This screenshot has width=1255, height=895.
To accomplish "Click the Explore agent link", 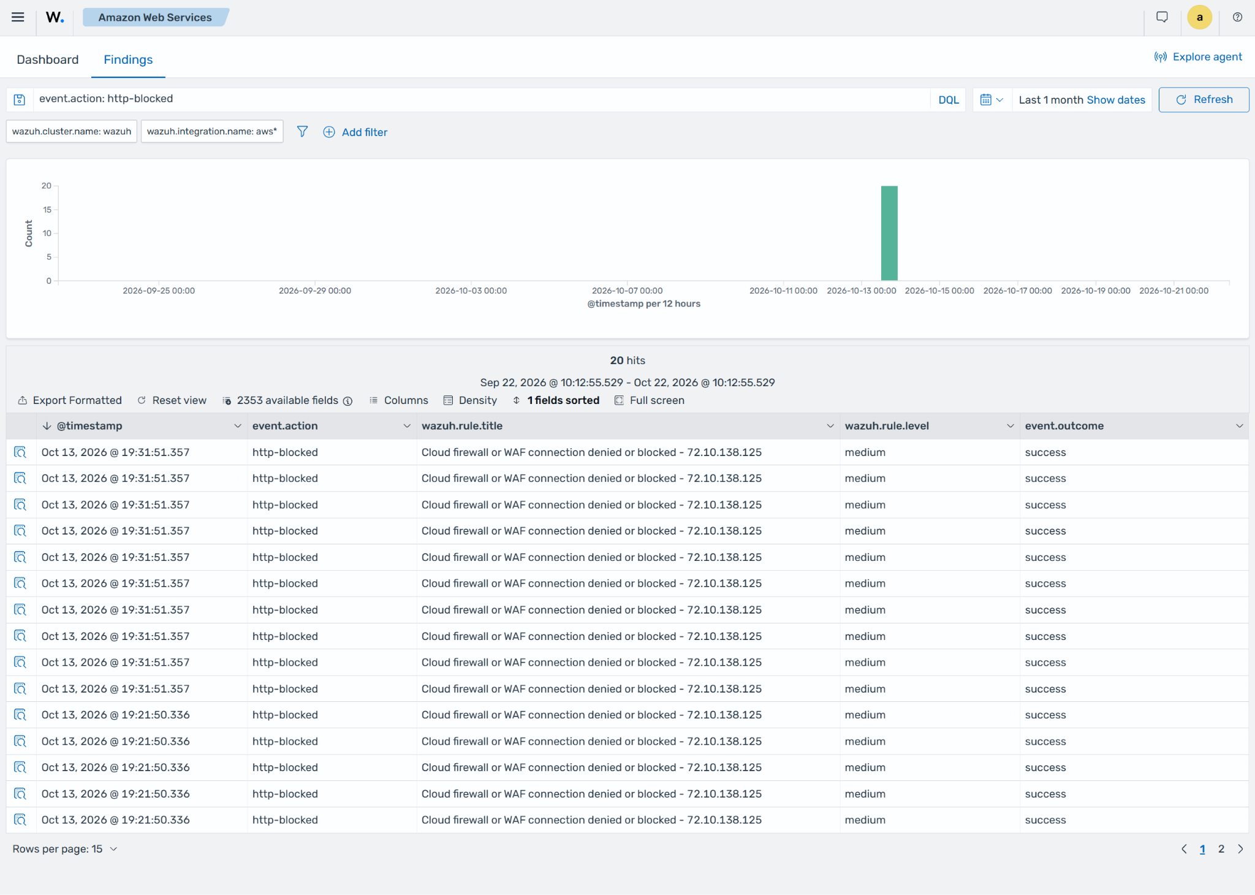I will click(1198, 57).
